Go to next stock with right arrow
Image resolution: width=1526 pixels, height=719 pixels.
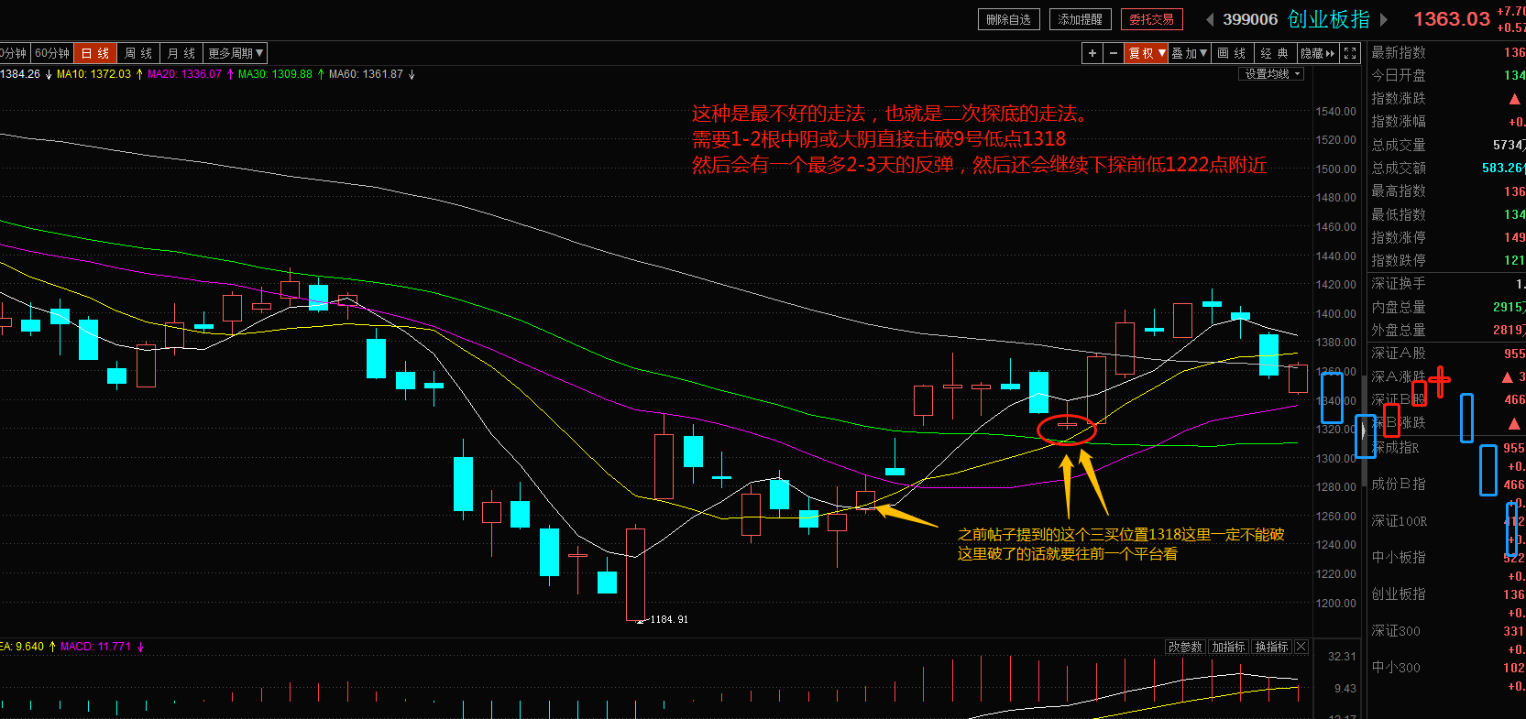point(1384,19)
